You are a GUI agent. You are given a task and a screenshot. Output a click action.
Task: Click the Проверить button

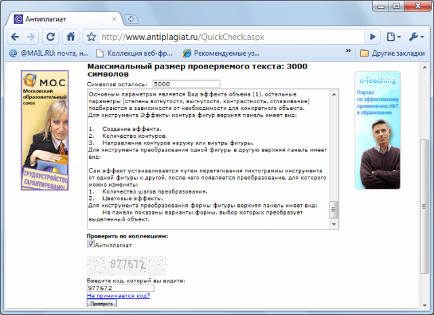(x=102, y=303)
